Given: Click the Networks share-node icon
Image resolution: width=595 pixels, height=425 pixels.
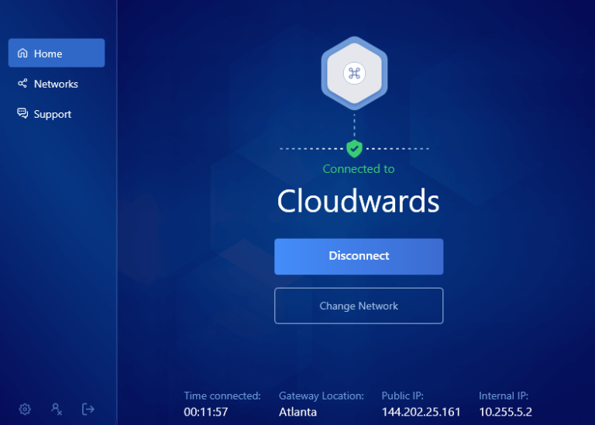Looking at the screenshot, I should pos(22,84).
